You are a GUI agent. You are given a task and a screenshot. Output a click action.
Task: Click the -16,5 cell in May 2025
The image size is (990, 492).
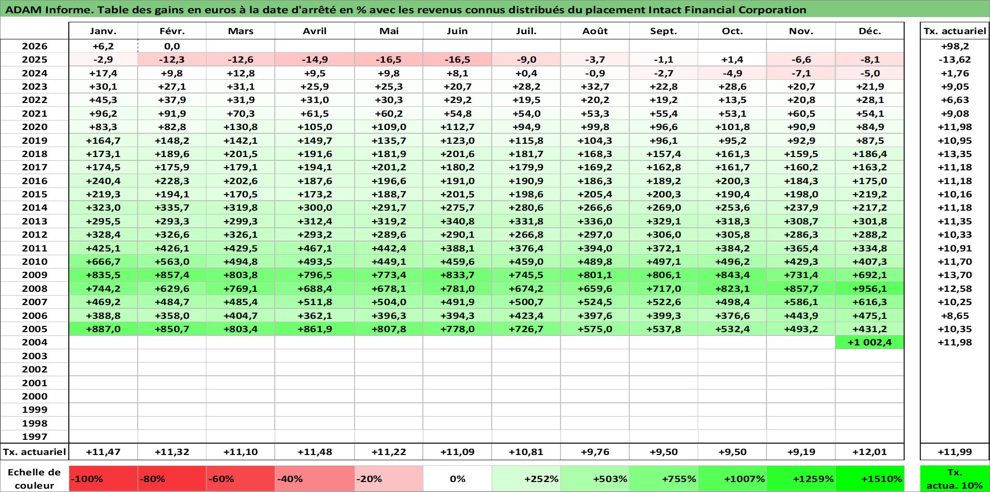[x=389, y=59]
